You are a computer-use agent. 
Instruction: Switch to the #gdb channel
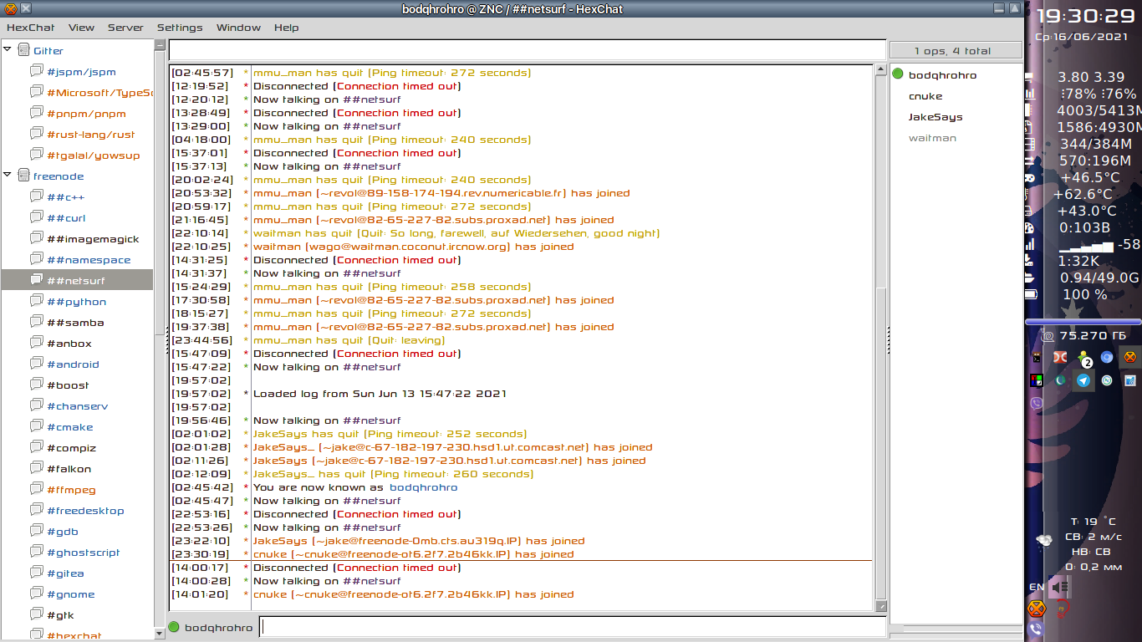(x=63, y=532)
